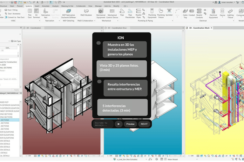Select the Flex Duct tool

click(30, 14)
